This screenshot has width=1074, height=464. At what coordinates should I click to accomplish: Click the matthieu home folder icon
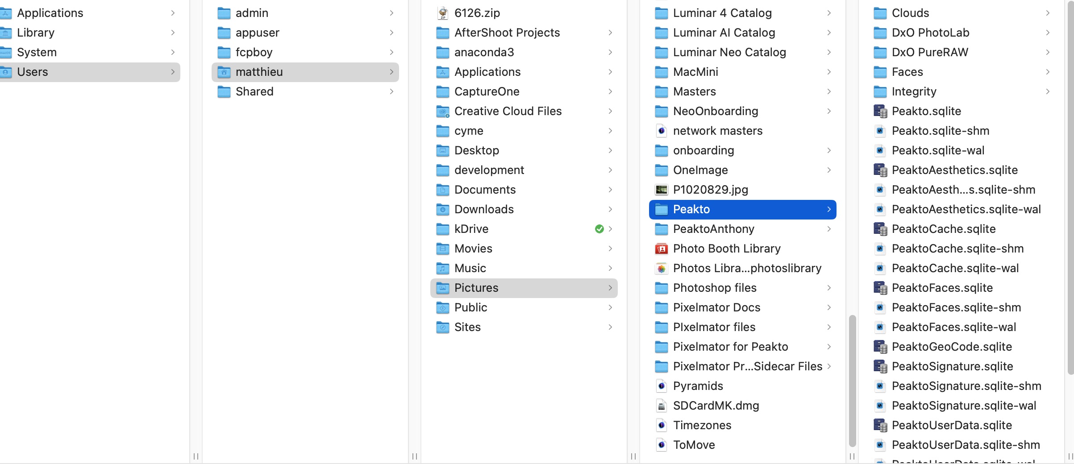224,72
